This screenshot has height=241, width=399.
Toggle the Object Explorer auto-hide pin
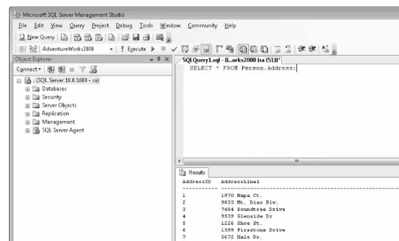click(x=159, y=59)
